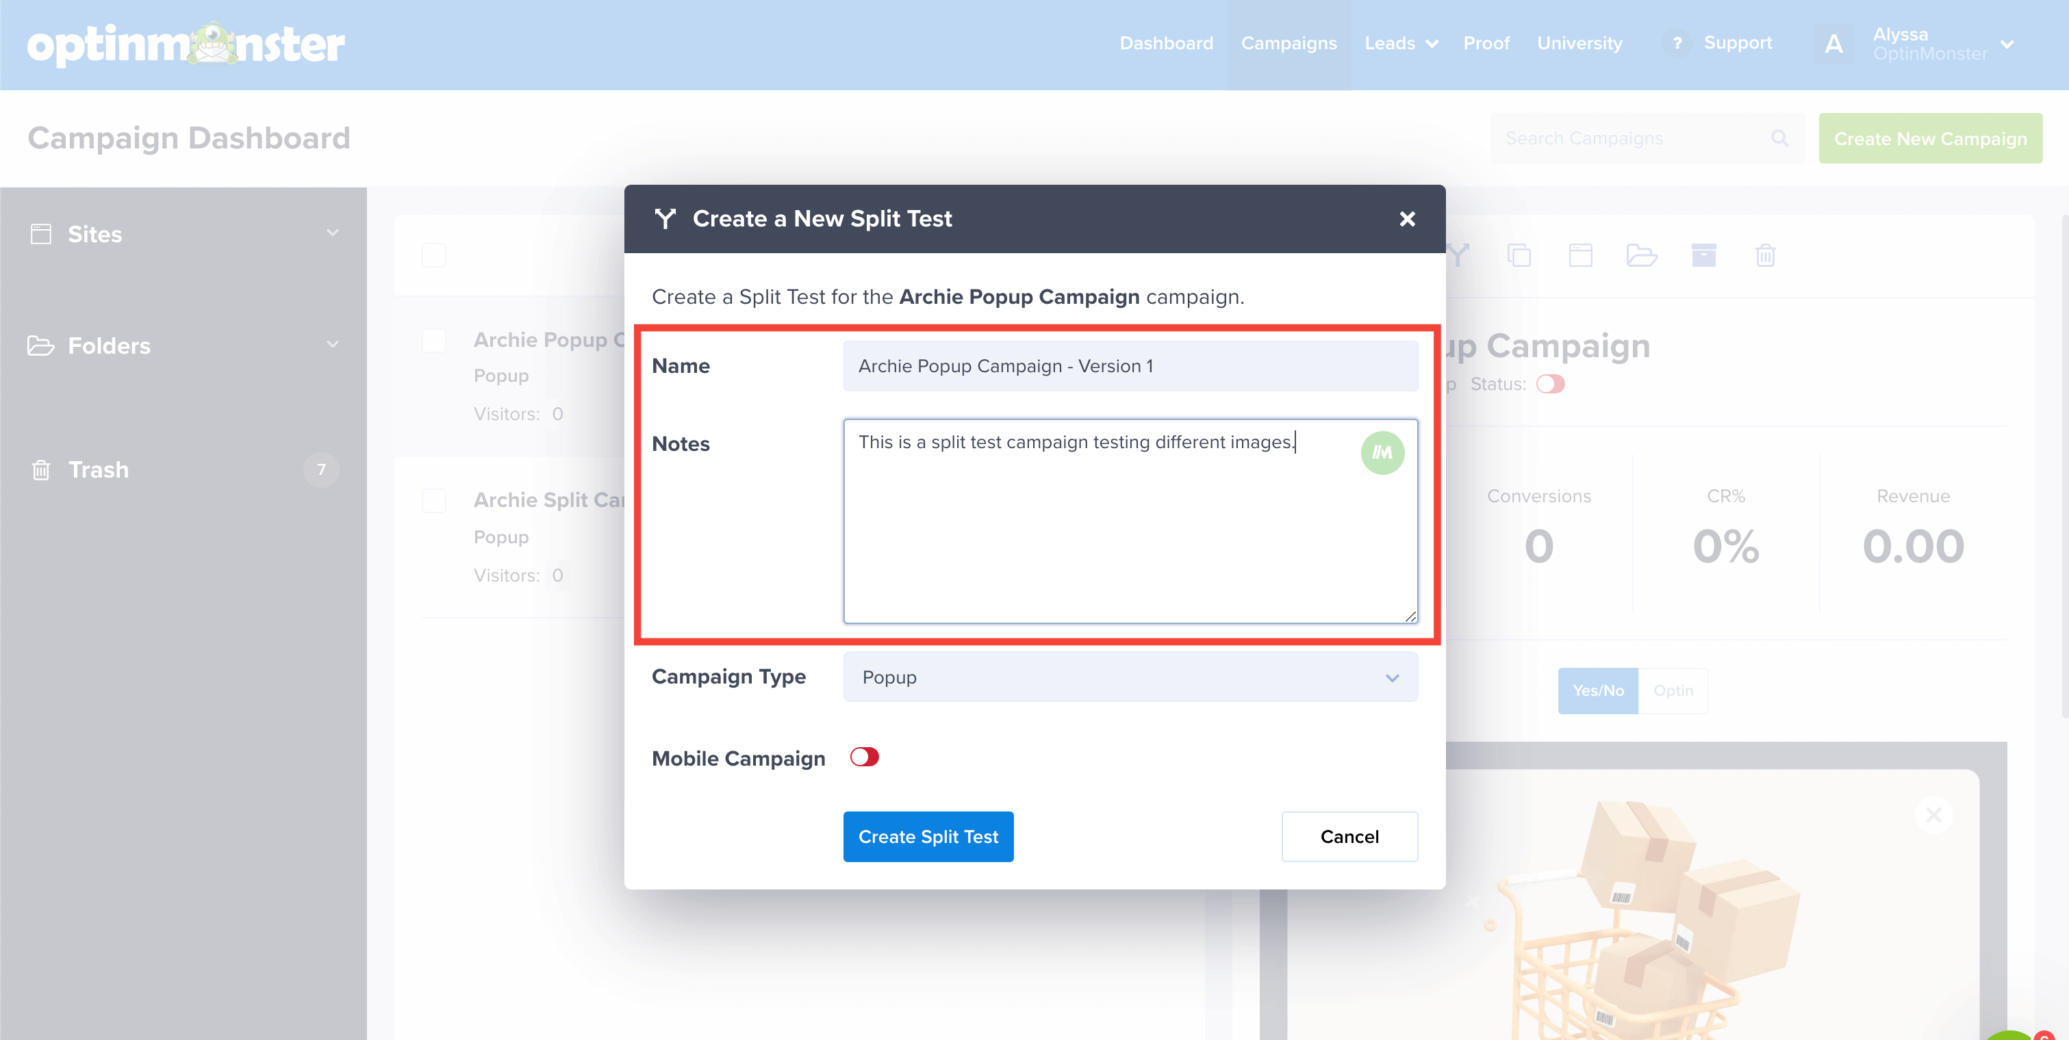
Task: Click the OptinMonster logo
Action: tap(186, 45)
